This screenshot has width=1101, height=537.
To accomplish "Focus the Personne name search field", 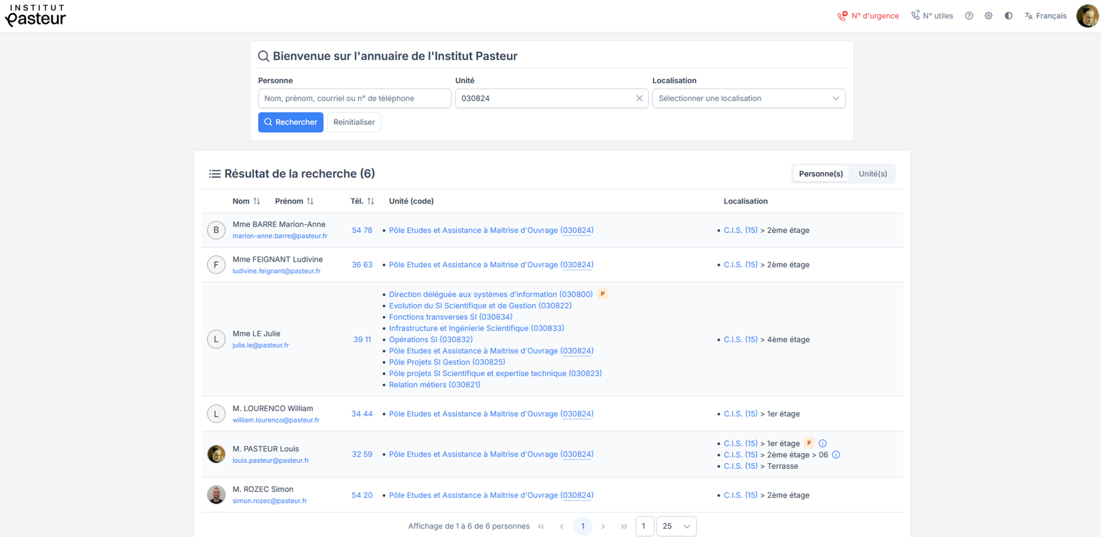I will click(x=354, y=99).
